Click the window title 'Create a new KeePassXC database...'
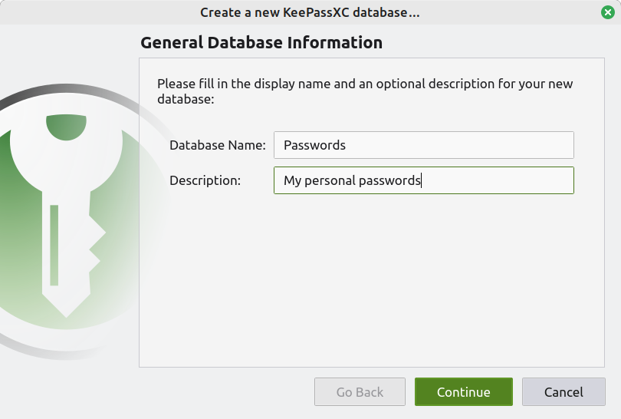Image resolution: width=621 pixels, height=419 pixels. (310, 12)
